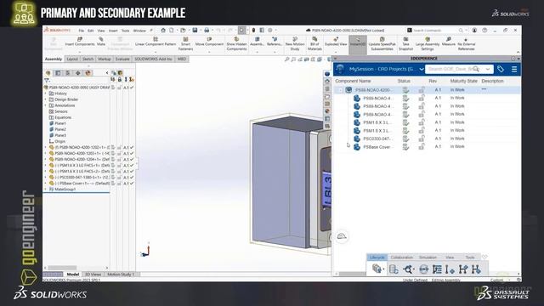Switch to the Markup tab

coord(104,59)
